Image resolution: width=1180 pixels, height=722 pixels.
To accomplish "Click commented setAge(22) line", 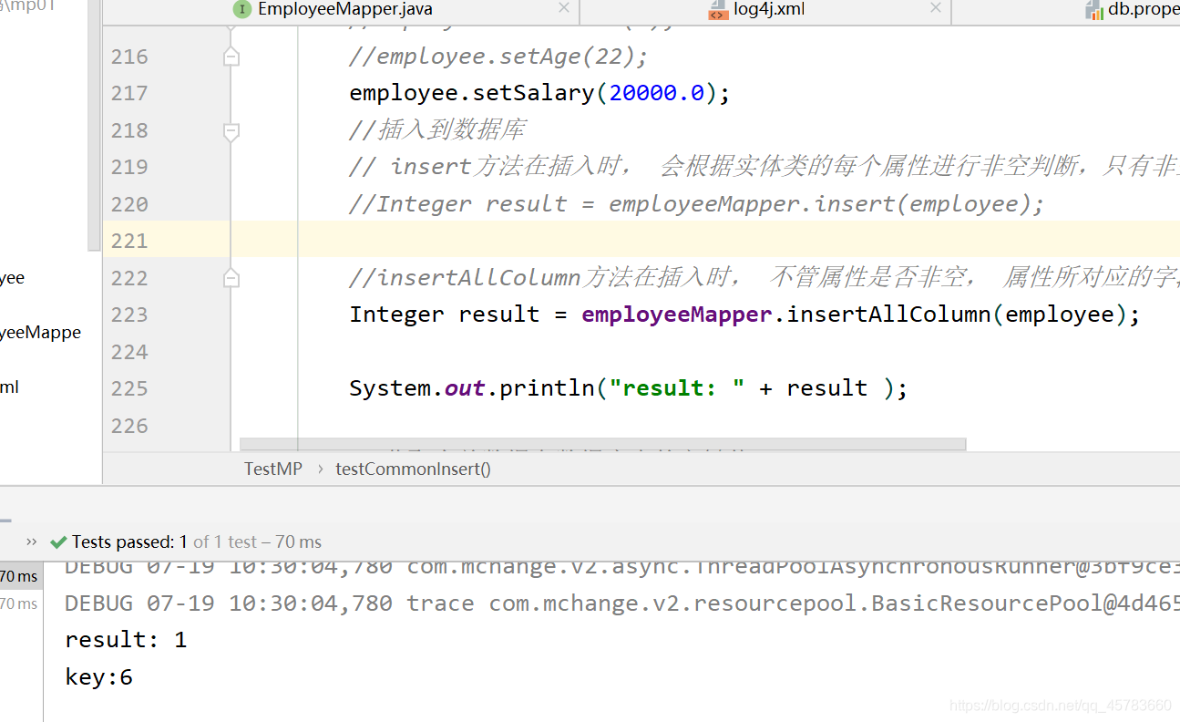I will pyautogui.click(x=498, y=57).
